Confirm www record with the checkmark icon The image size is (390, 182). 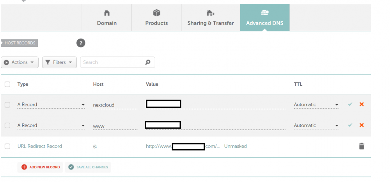tap(350, 125)
